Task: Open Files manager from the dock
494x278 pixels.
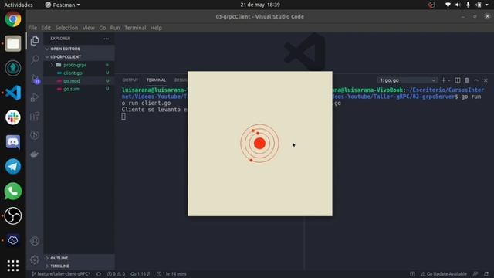Action: click(x=13, y=43)
